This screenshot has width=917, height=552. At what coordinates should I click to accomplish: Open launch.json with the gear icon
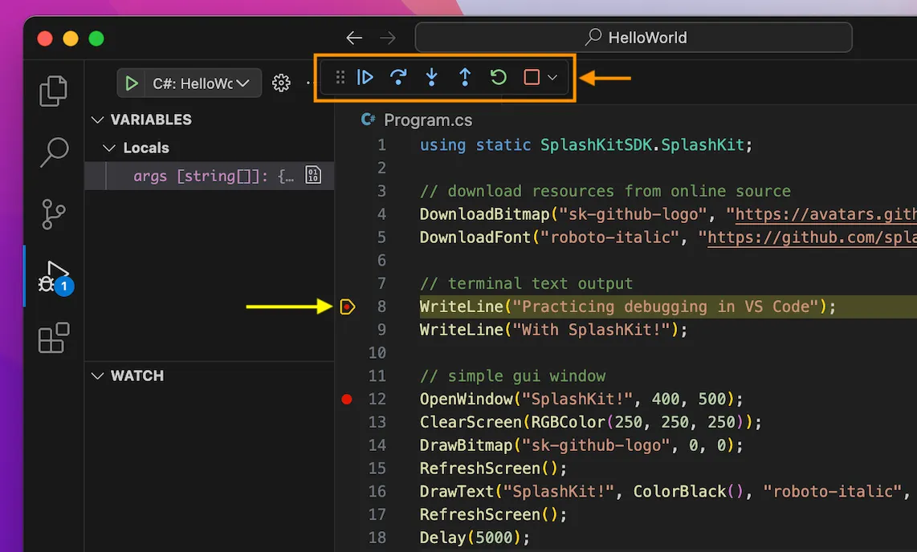tap(281, 83)
